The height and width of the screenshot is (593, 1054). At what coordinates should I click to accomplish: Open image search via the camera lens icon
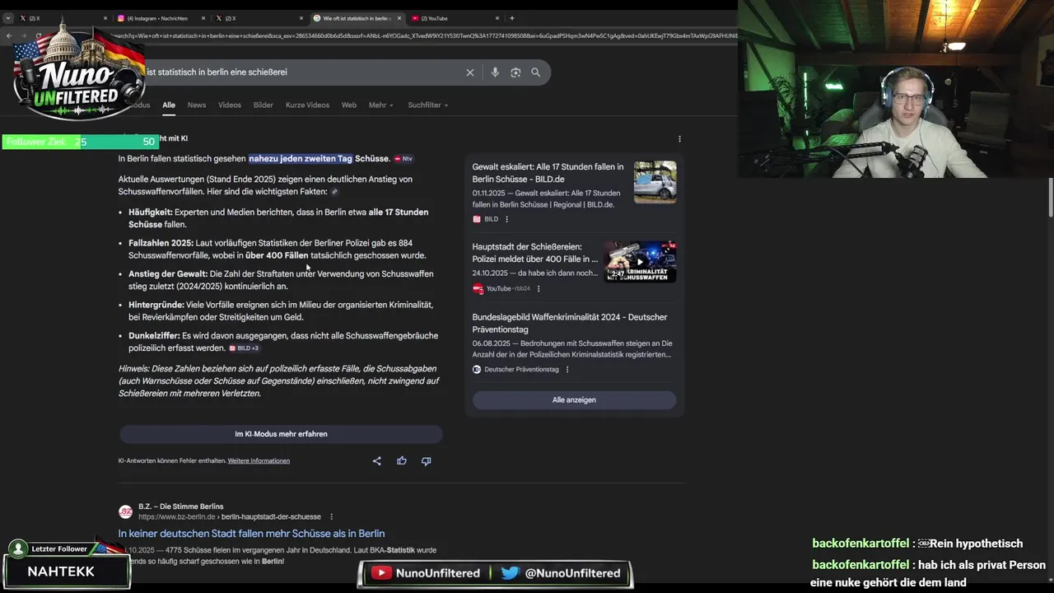click(515, 72)
